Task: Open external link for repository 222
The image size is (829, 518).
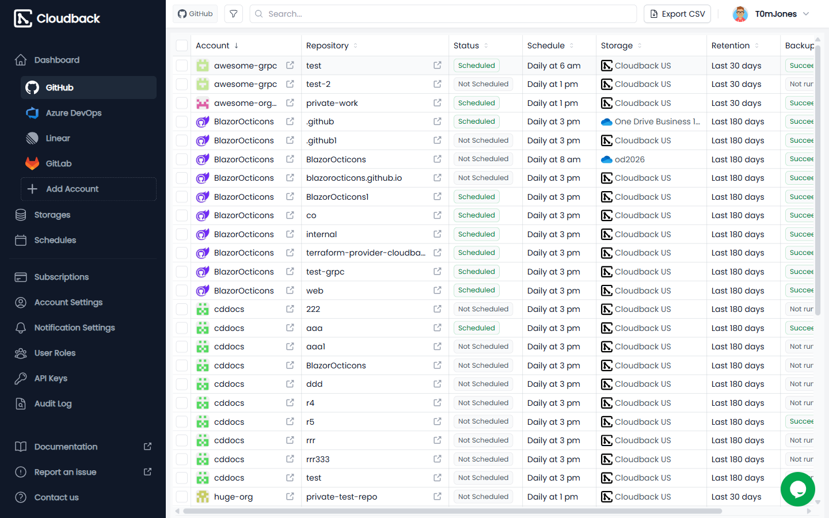Action: coord(438,309)
